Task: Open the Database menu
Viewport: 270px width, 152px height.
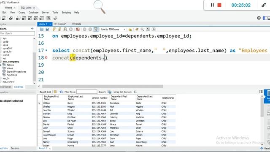Action: (33, 12)
